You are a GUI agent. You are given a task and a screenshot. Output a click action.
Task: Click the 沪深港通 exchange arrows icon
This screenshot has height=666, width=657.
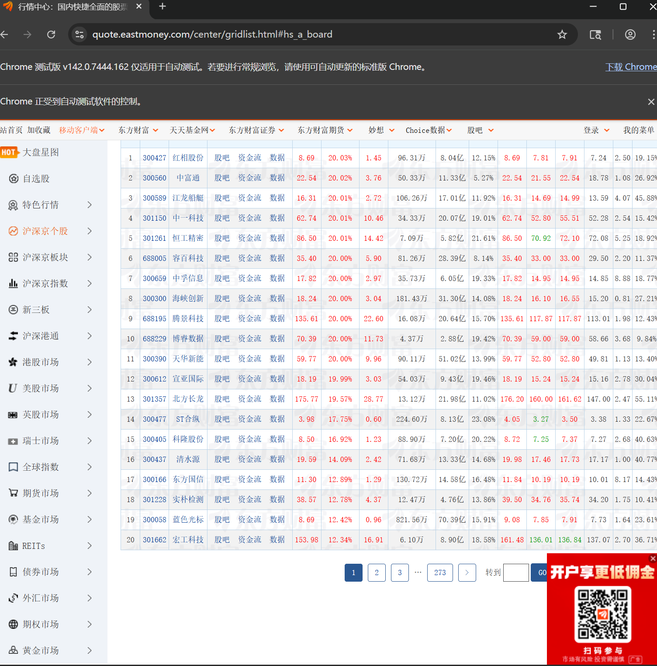click(x=14, y=336)
